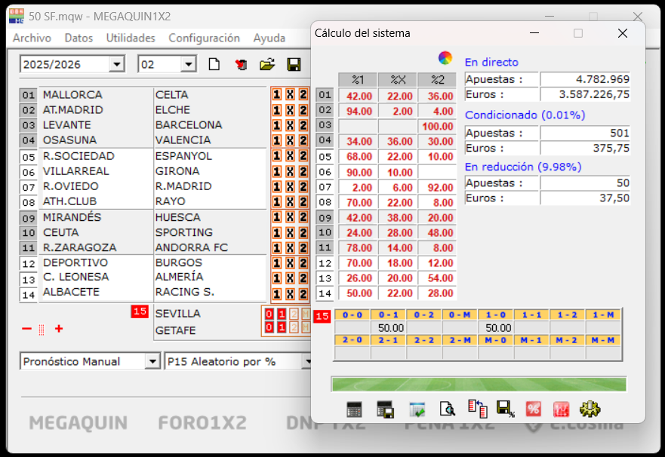Click the floppy disk with percent icon
Screen dimensions: 665x457
click(x=506, y=409)
